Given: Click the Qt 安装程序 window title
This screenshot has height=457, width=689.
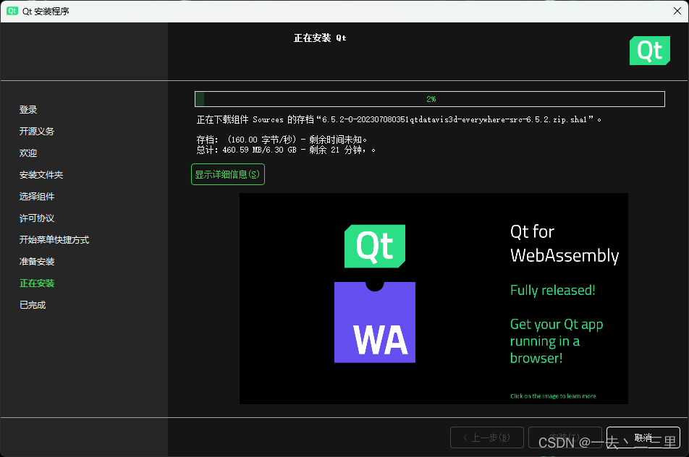Looking at the screenshot, I should coord(46,12).
